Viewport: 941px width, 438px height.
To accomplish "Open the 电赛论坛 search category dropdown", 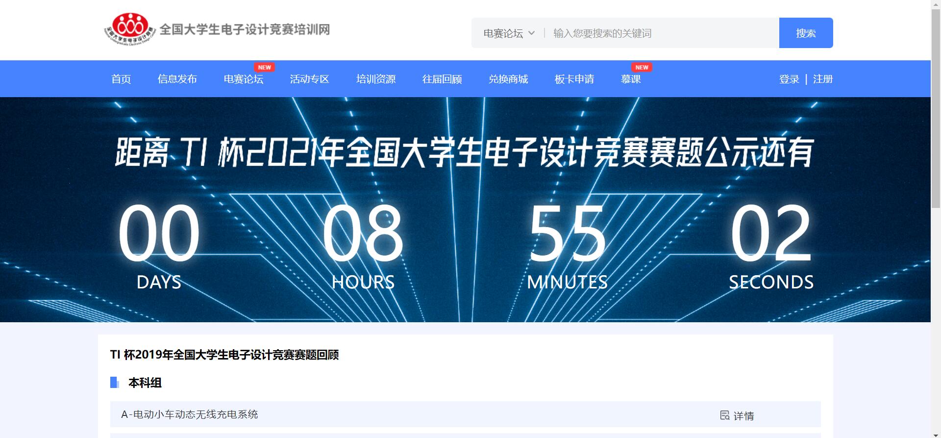I will pos(509,33).
